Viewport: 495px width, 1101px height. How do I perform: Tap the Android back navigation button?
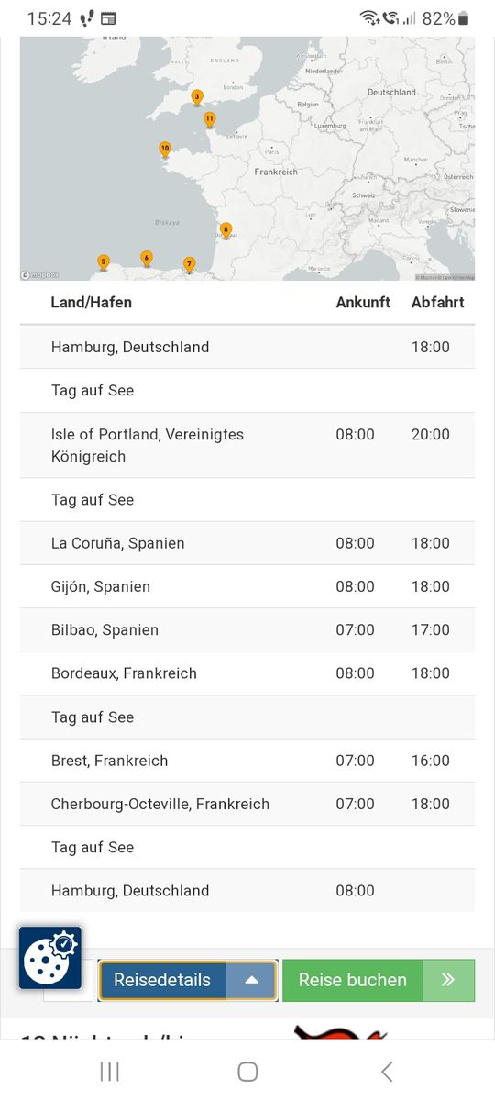387,1071
